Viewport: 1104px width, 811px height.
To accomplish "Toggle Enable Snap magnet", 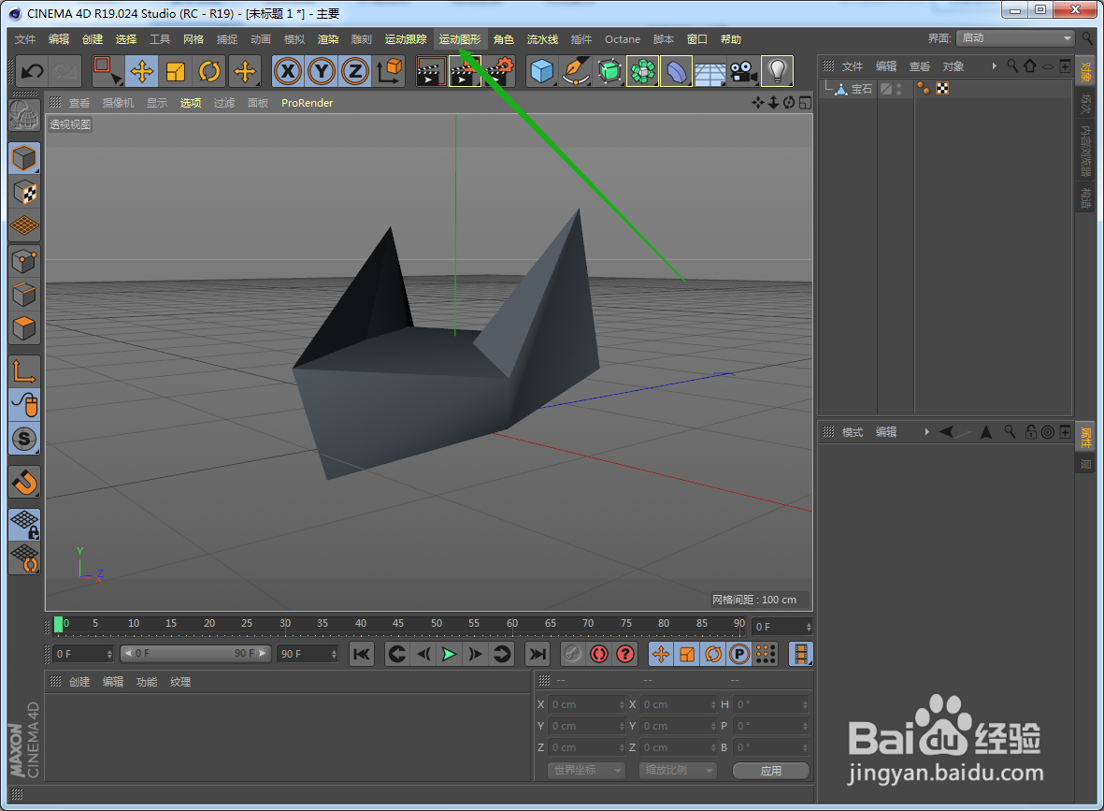I will 24,483.
